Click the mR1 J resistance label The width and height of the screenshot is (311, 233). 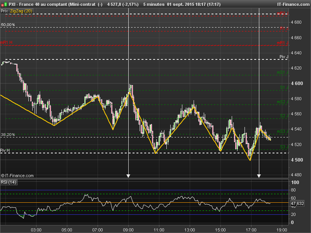283,43
